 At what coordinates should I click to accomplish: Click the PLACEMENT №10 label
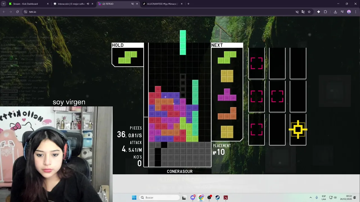click(222, 150)
